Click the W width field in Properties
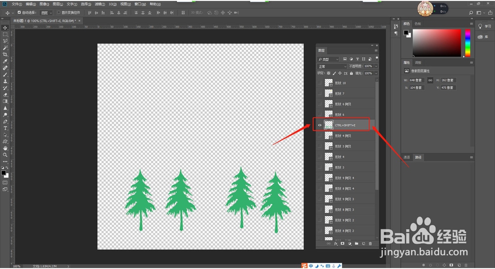Image resolution: width=495 pixels, height=269 pixels. [417, 80]
